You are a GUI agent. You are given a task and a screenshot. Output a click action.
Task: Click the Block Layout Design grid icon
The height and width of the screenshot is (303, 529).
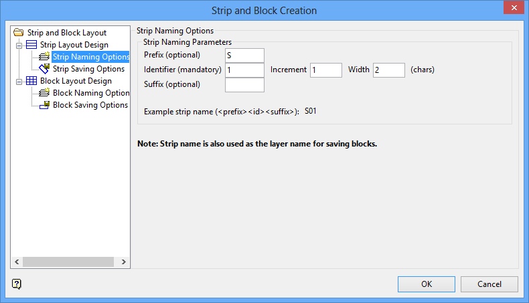(31, 81)
